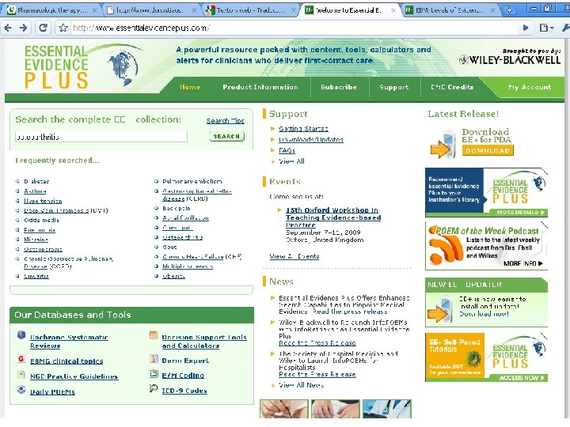Screen dimensions: 570x427
Task: Click the address bar URL field
Action: click(295, 28)
